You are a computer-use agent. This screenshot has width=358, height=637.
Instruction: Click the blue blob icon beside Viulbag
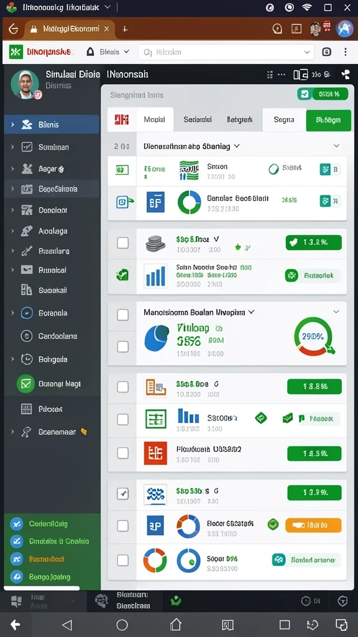(157, 338)
